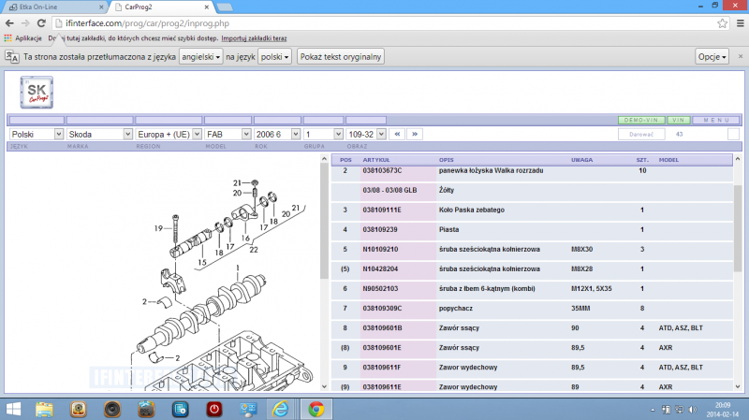Open the polski target language dropdown
The image size is (749, 420).
click(274, 57)
